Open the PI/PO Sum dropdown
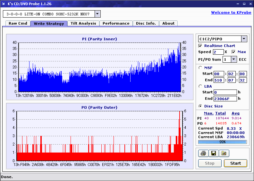This screenshot has height=181, width=254. tap(233, 59)
